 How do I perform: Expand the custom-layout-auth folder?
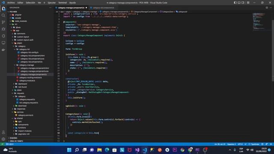[25, 40]
